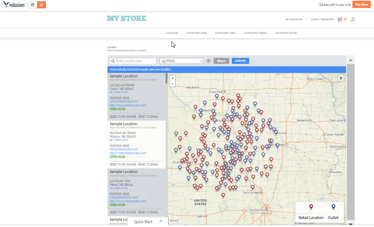Click the Retail Location legend marker

pos(311,207)
